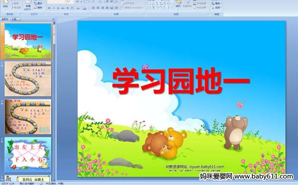The image size is (298, 185).
Task: Open the Font group dialog launcher
Action: coord(88,14)
